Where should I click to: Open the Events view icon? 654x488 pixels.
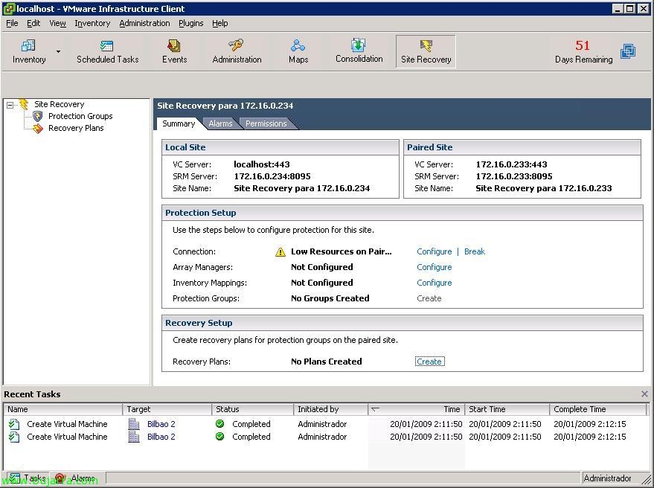coord(174,45)
